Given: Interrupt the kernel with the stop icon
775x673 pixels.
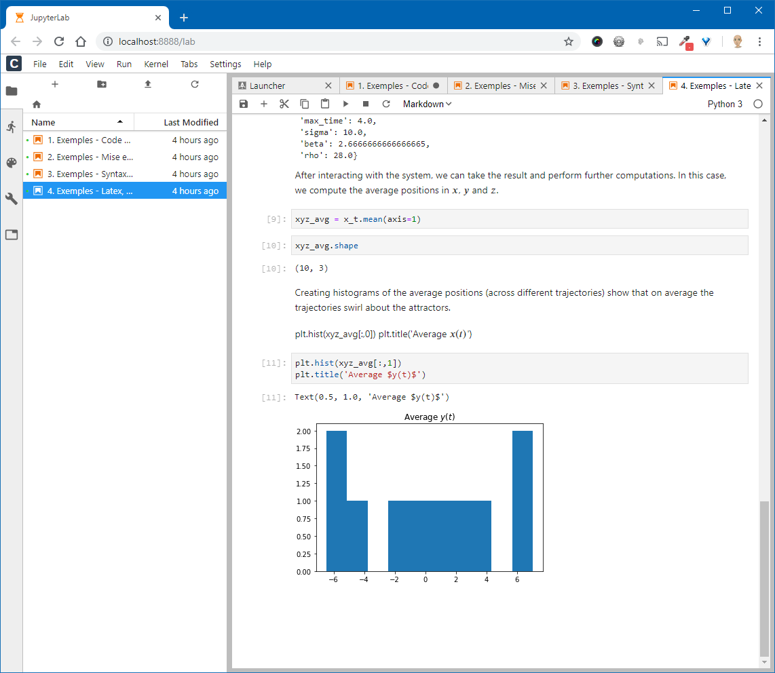Looking at the screenshot, I should [x=366, y=104].
